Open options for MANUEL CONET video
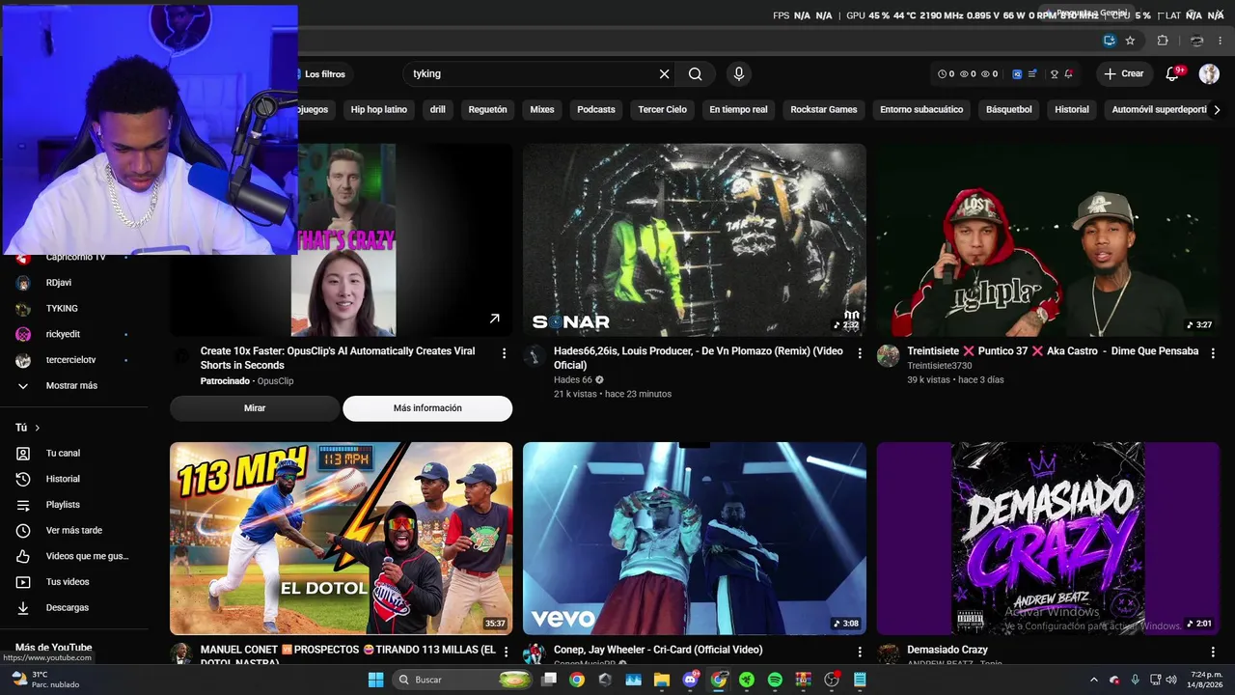This screenshot has width=1235, height=695. [x=506, y=653]
